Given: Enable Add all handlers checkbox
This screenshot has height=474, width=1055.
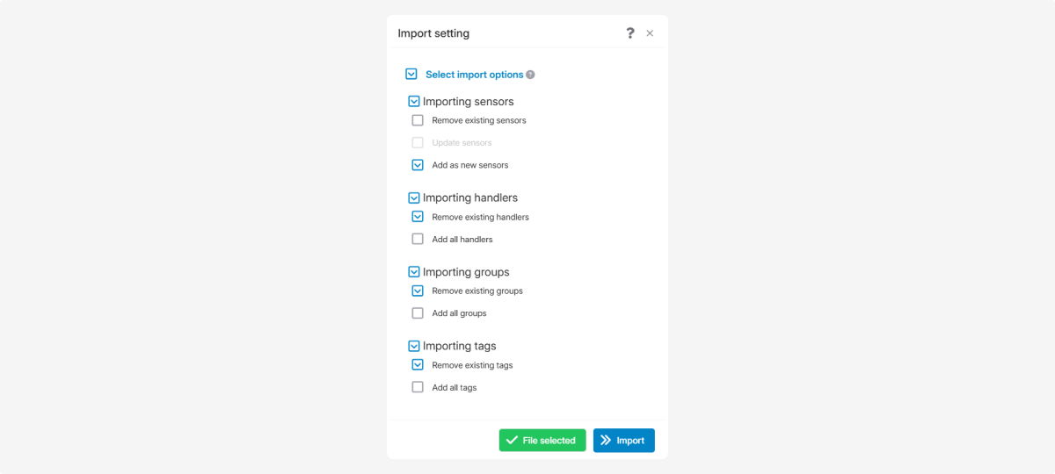Looking at the screenshot, I should 418,239.
